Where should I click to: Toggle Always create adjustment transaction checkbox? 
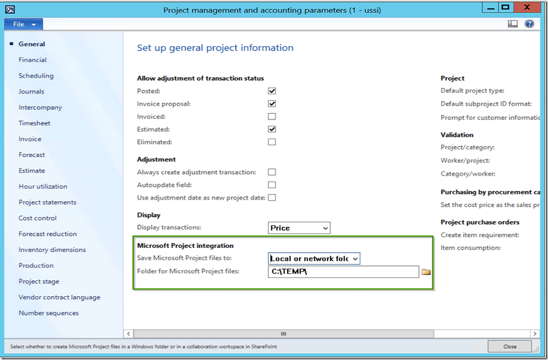(272, 173)
